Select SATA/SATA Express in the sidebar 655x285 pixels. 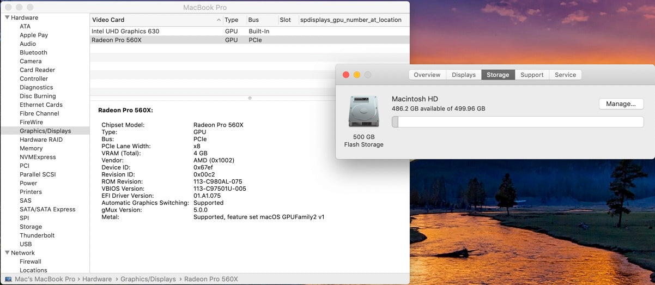[x=47, y=209]
